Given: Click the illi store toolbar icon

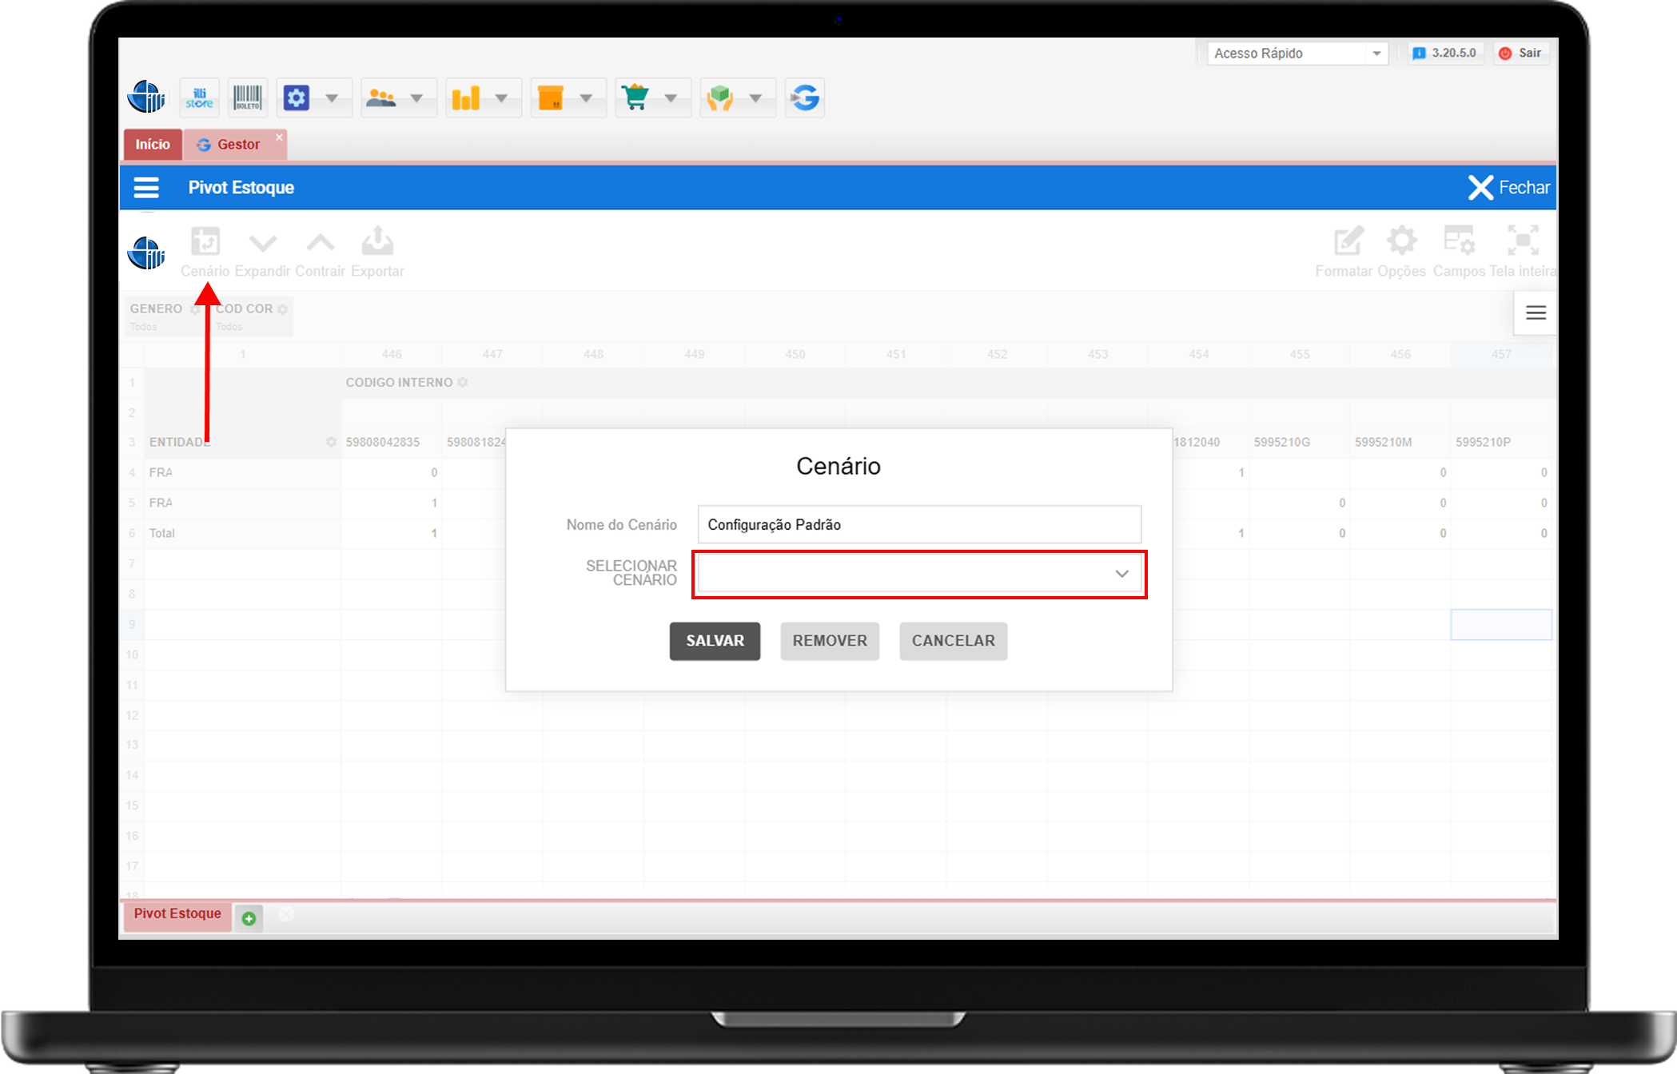Looking at the screenshot, I should pos(199,98).
